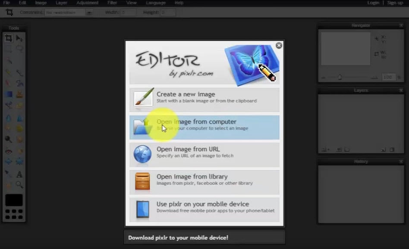Click the Sign up link
409x249 pixels.
point(395,3)
